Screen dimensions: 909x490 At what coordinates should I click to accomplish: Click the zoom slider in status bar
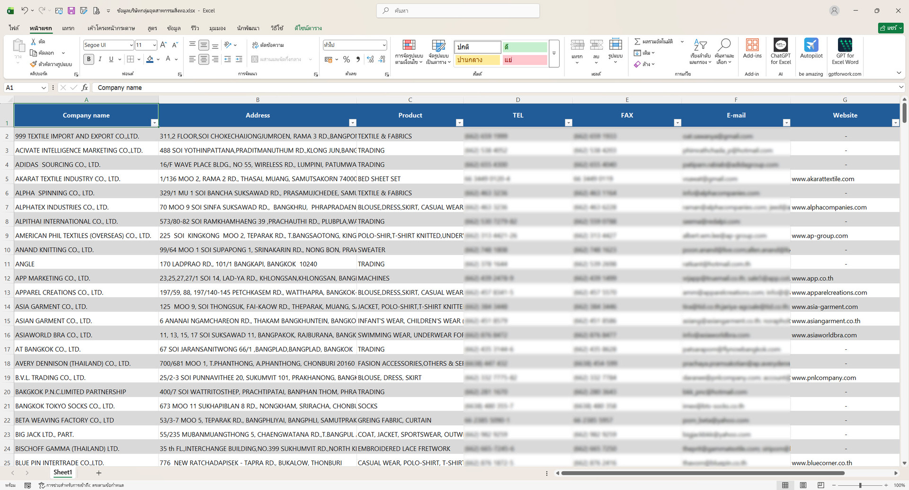click(x=860, y=485)
